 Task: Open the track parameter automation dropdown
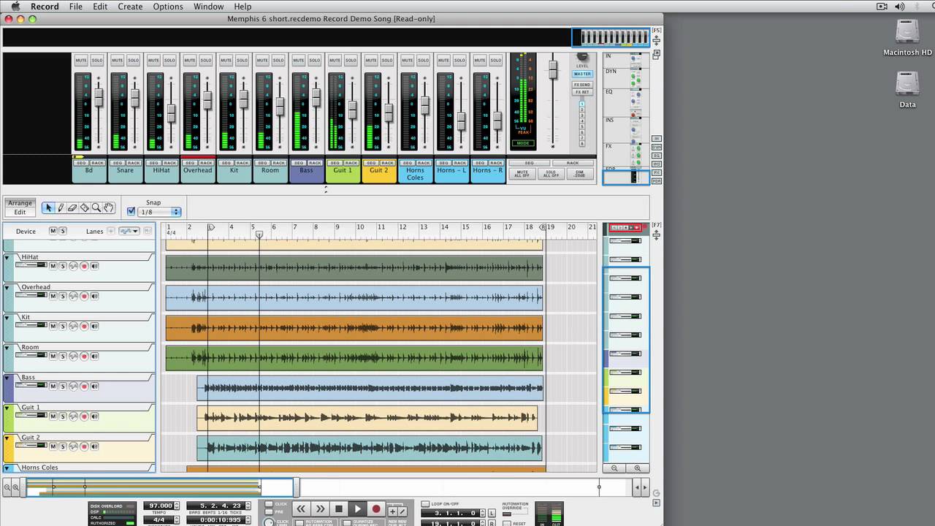coord(129,231)
